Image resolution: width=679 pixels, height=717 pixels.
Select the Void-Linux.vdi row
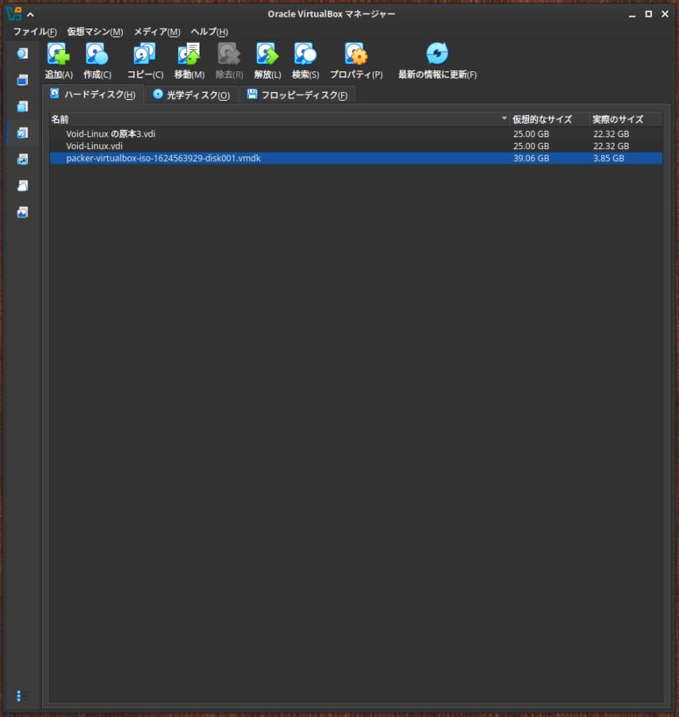(355, 146)
